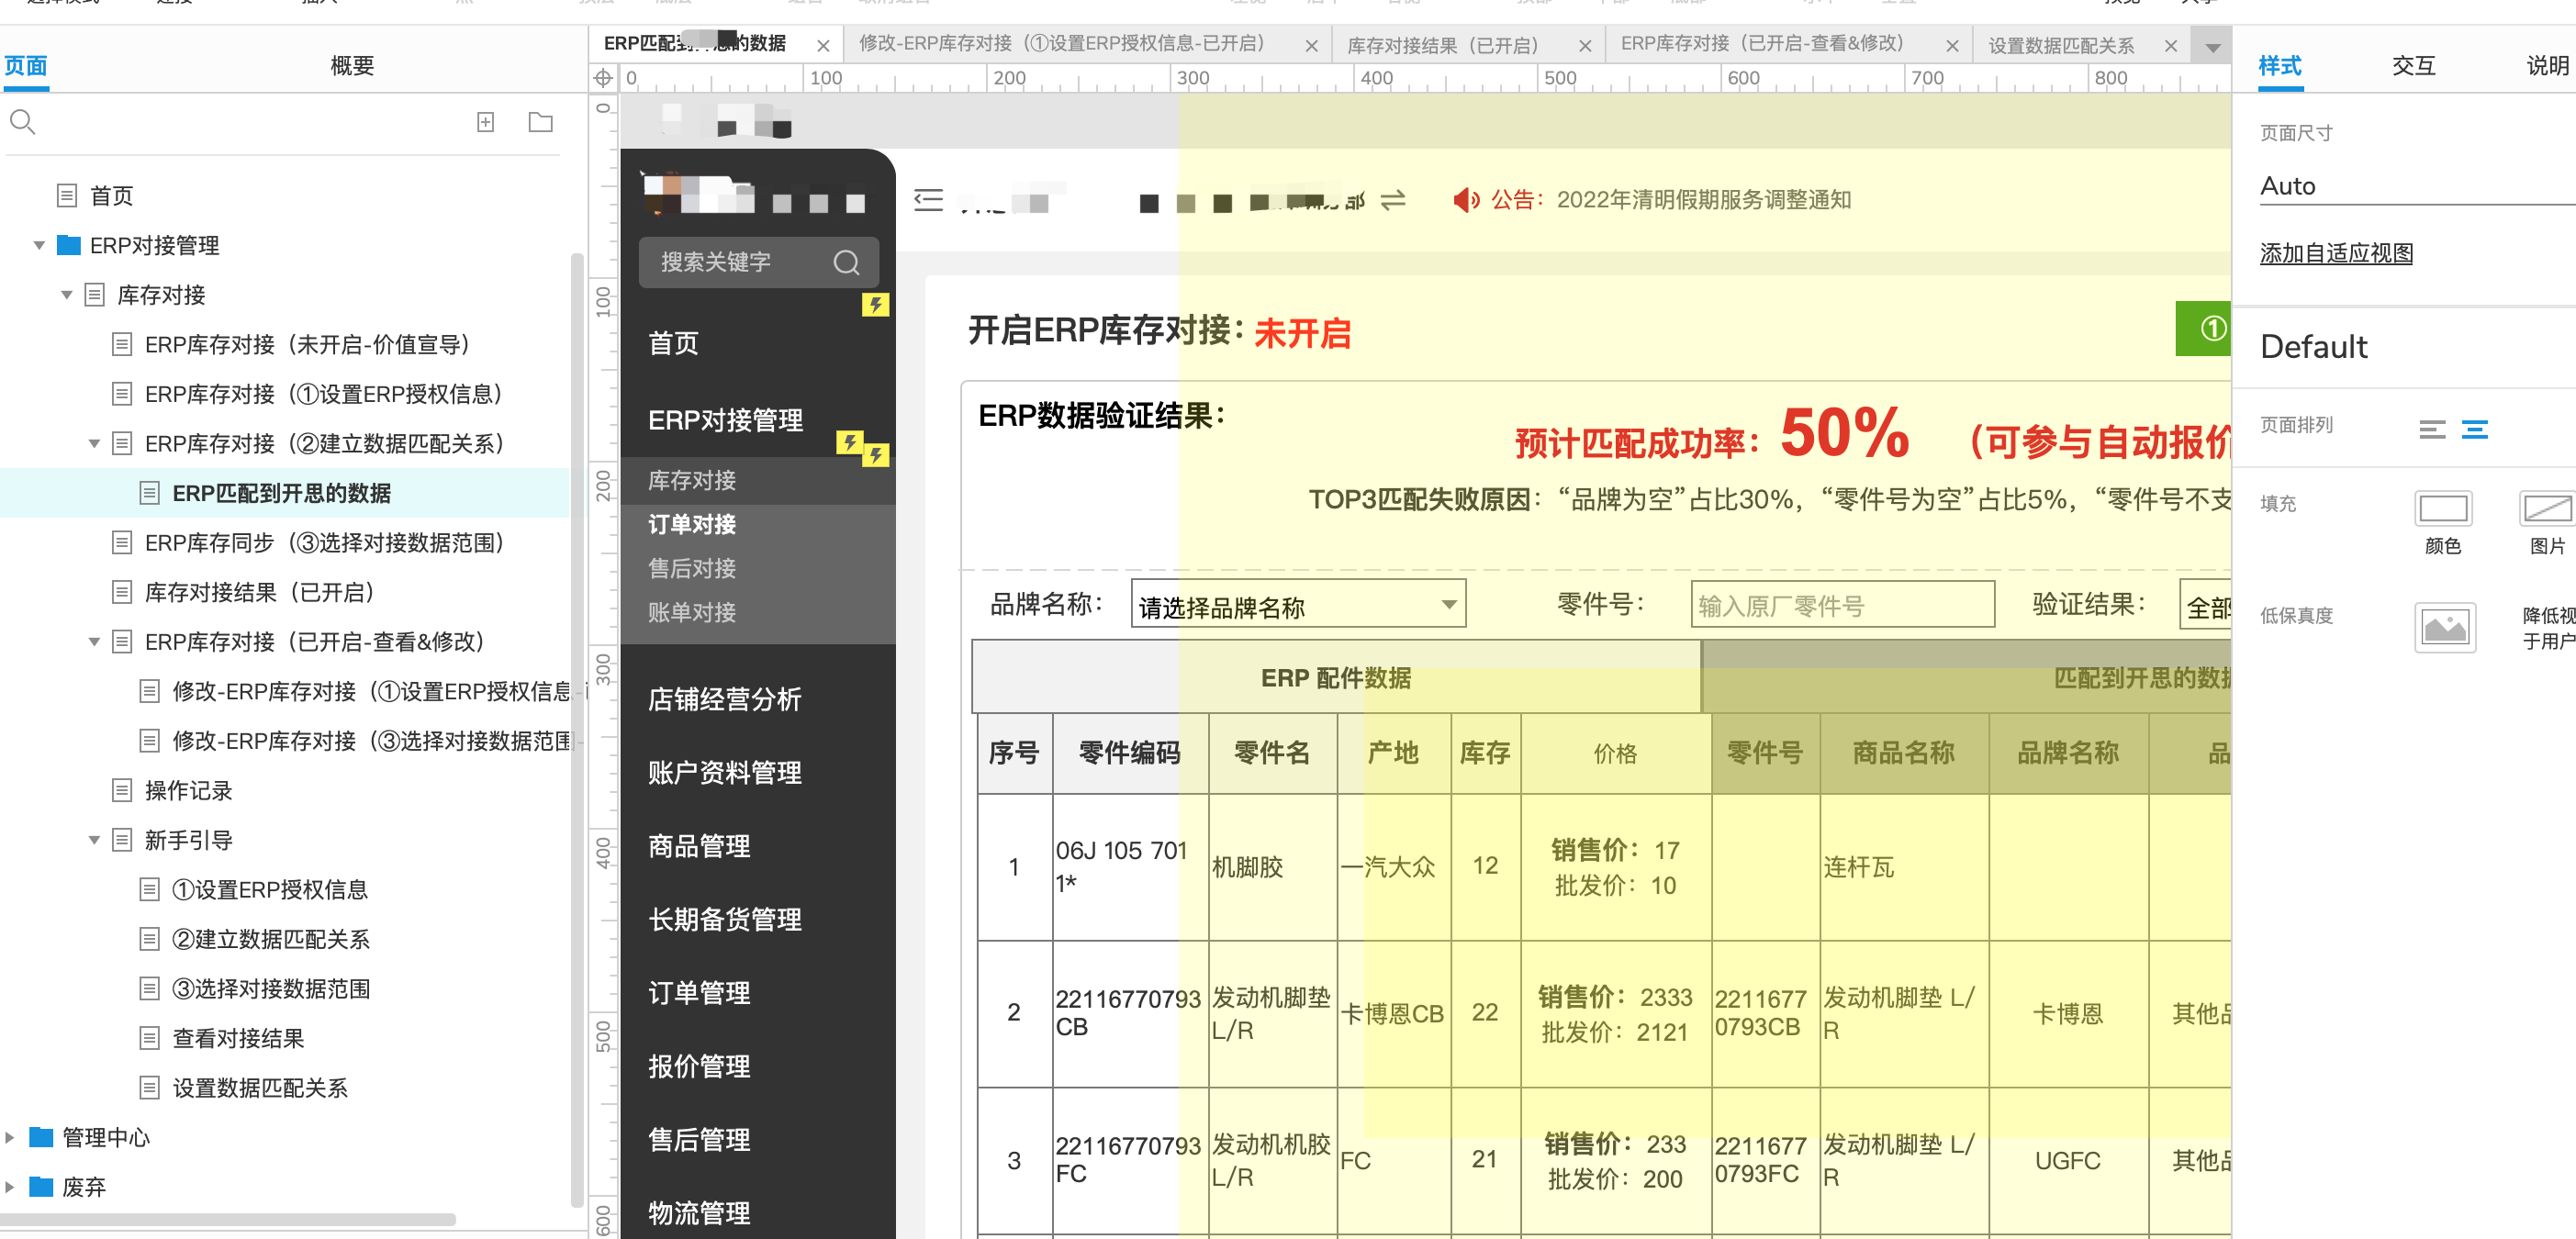Click the fill color swatch
The height and width of the screenshot is (1239, 2576).
click(x=2443, y=508)
